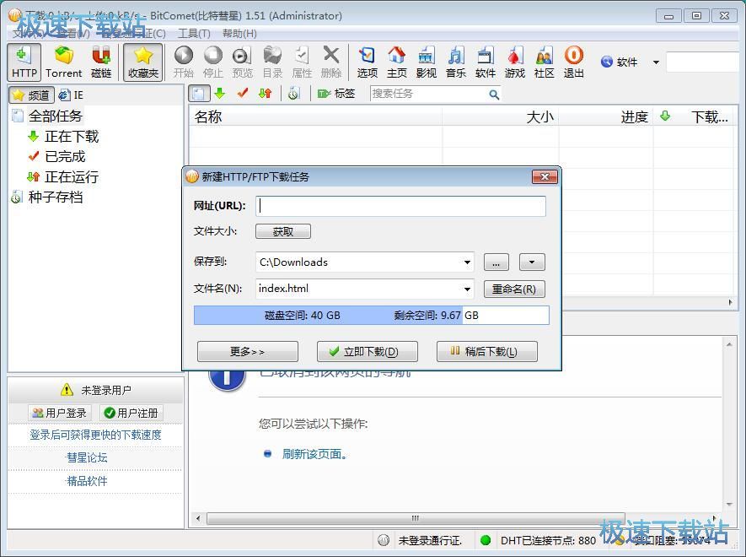Open the Community (社区) channel
Image resolution: width=746 pixels, height=557 pixels.
[544, 62]
